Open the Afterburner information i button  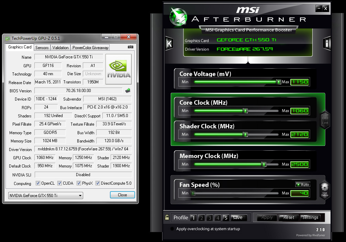pos(327,43)
